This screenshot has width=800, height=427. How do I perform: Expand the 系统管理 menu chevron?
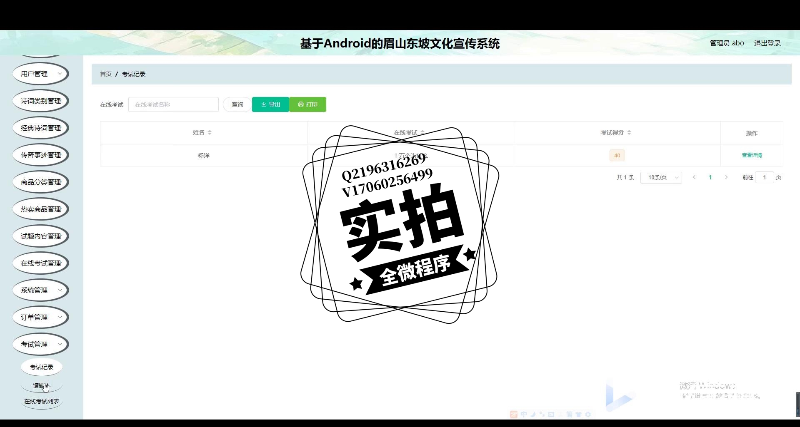click(x=60, y=290)
